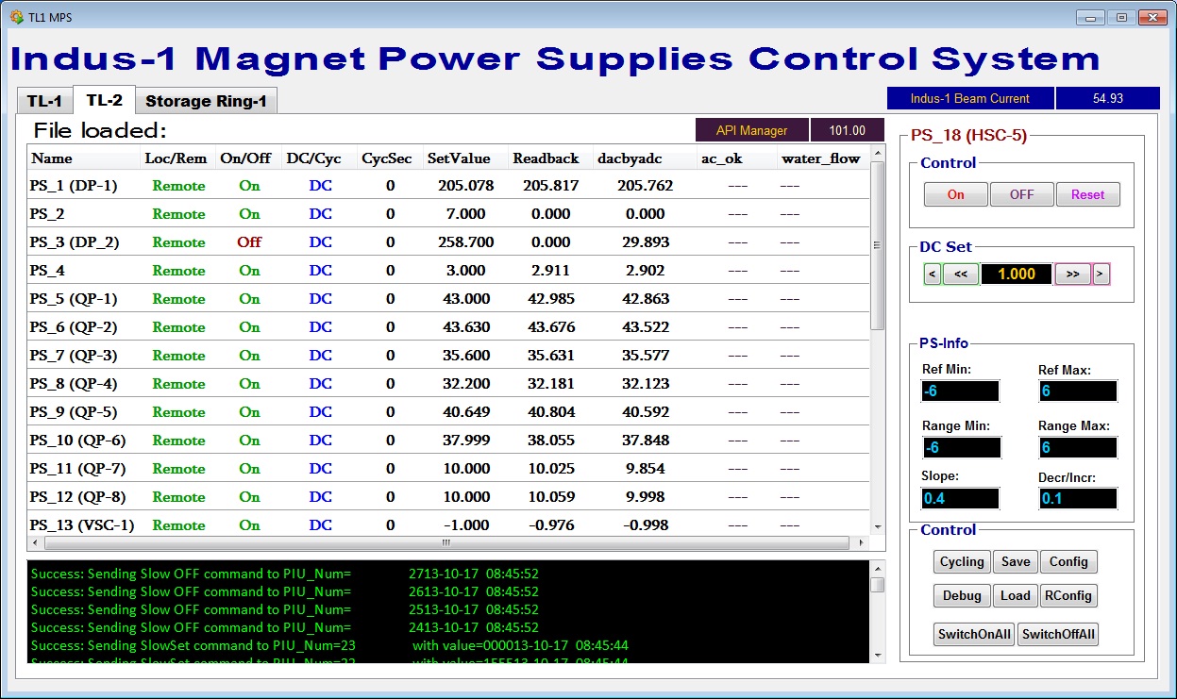Click the Decr/Incr field showing 0.1
The image size is (1177, 699).
1078,498
